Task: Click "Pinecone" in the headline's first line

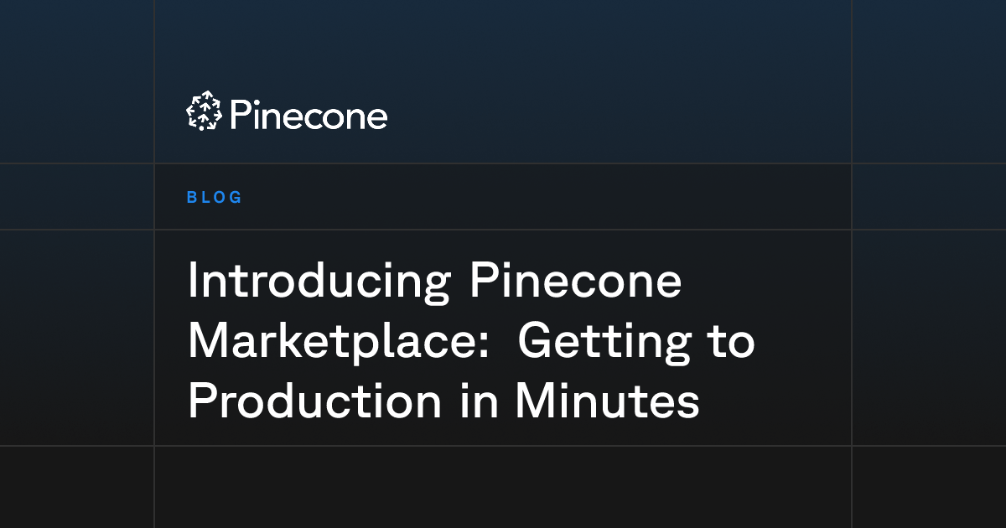Action: 575,281
